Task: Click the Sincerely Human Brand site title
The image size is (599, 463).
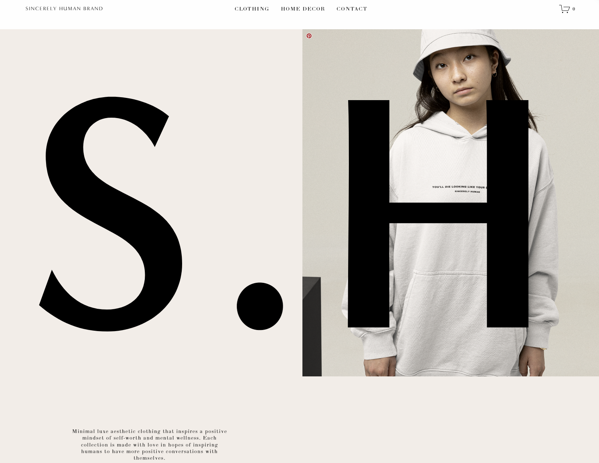Action: [x=64, y=8]
